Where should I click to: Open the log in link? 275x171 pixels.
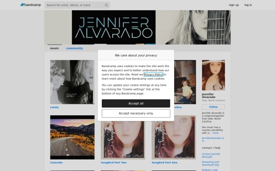point(248,5)
